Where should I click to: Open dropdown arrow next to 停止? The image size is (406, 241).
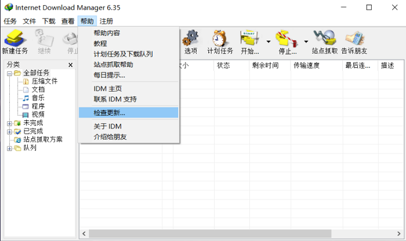click(x=306, y=41)
